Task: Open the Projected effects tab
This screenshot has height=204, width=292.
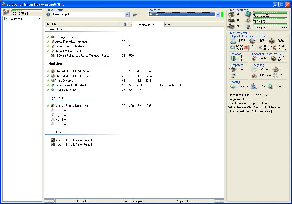Action: point(186,201)
